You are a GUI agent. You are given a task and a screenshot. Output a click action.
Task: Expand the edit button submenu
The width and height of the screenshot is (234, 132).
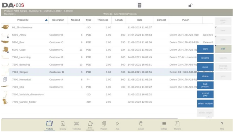click(223, 49)
